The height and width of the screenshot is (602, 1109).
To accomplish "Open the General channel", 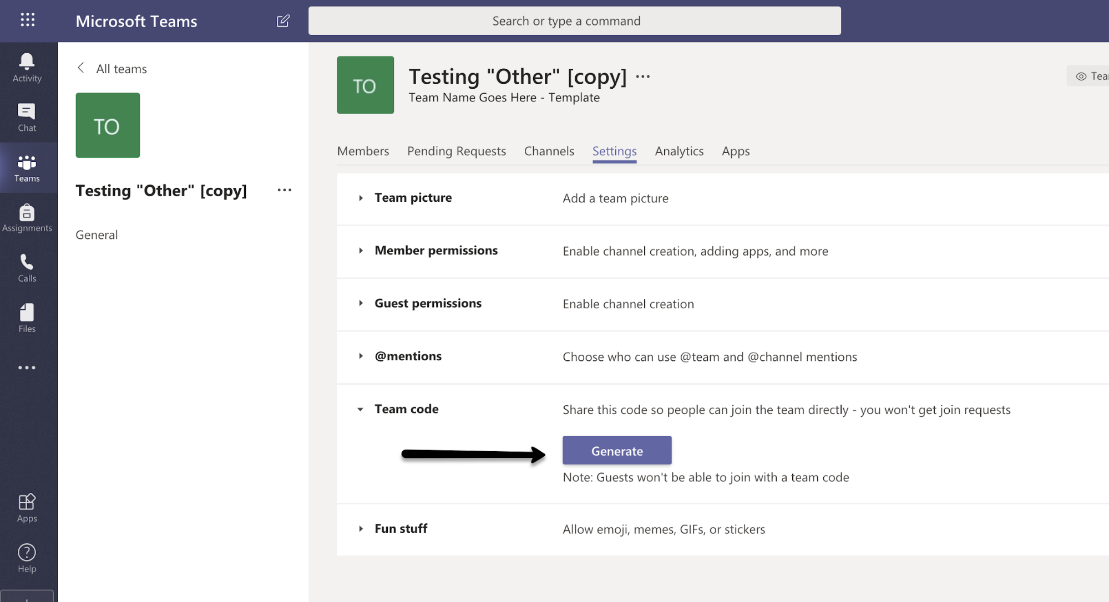I will 97,234.
